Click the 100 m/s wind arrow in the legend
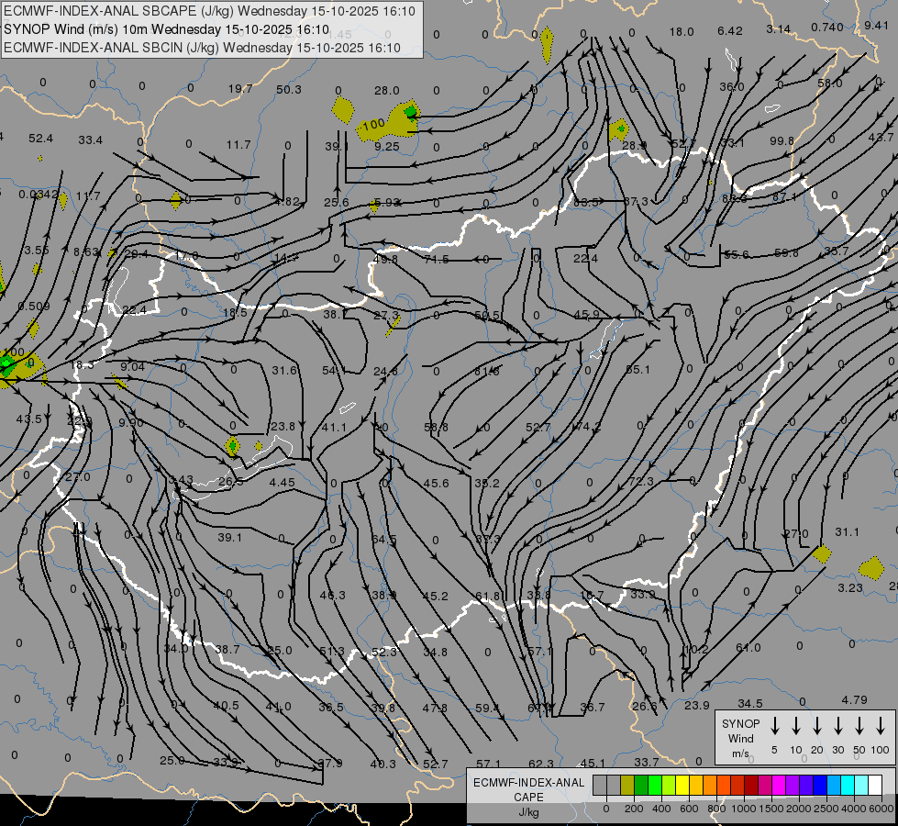The image size is (898, 826). pos(881,725)
